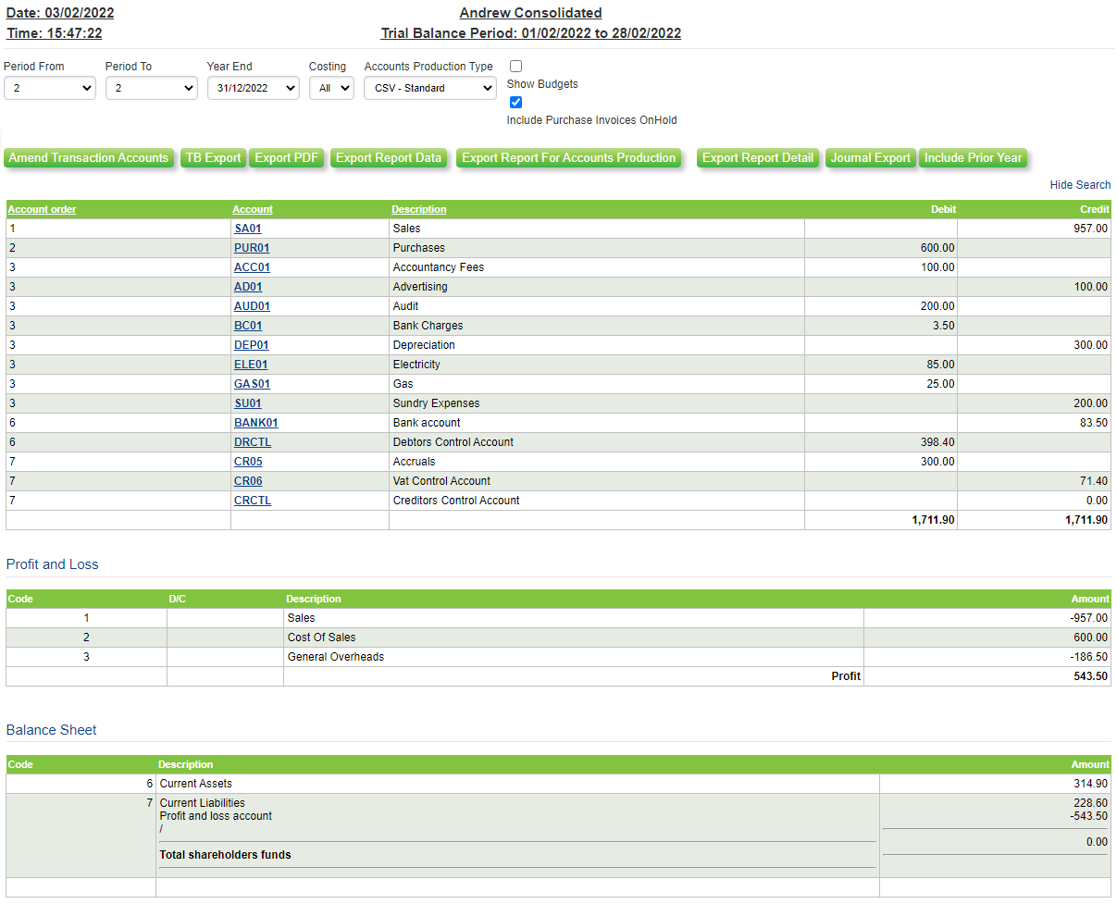This screenshot has height=904, width=1117.
Task: Click Amend Transaction Accounts button
Action: coord(89,158)
